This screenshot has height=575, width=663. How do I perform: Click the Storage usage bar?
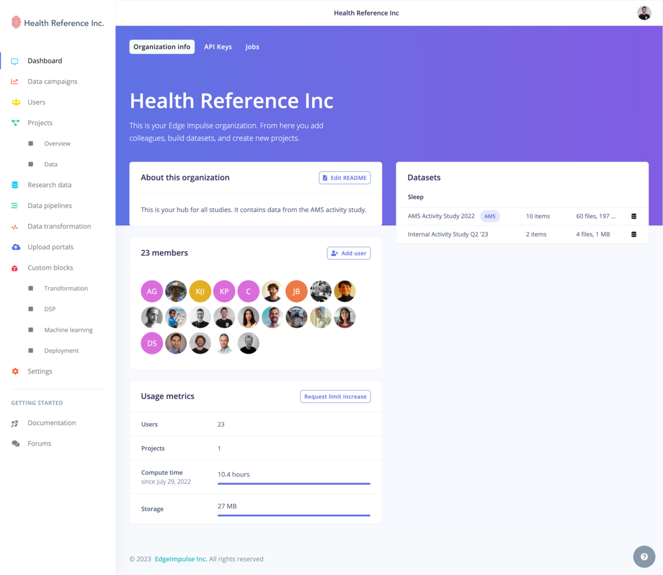point(294,515)
